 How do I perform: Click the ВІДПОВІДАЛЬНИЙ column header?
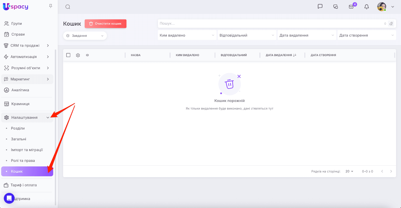(x=234, y=55)
